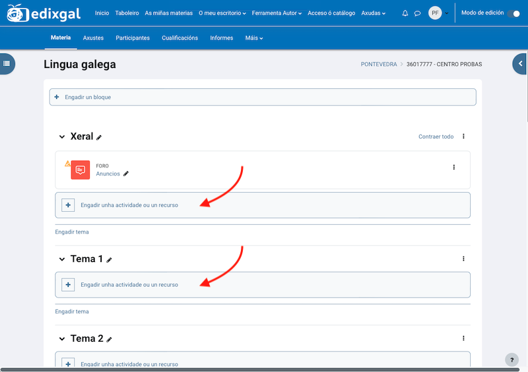
Task: Open Tema 1 three-dot options menu
Action: point(463,259)
